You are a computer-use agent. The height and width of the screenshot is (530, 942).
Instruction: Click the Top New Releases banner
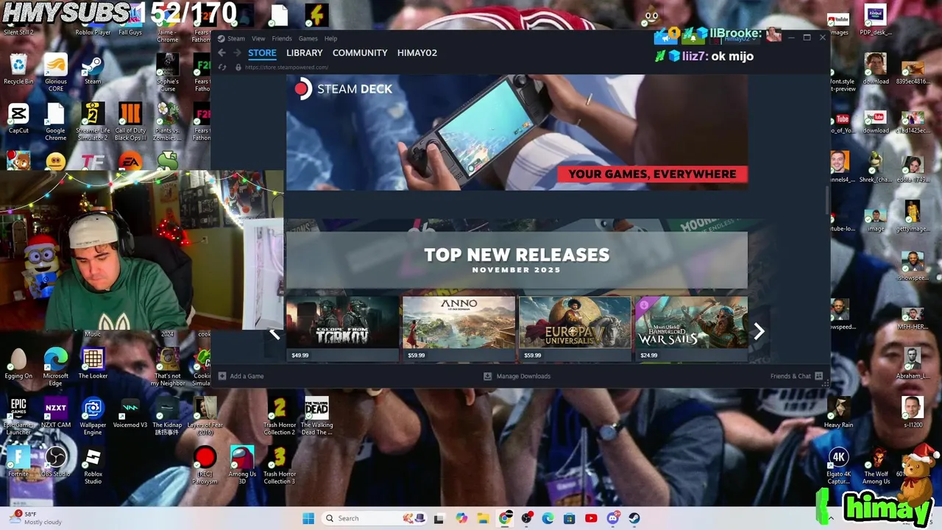click(517, 260)
